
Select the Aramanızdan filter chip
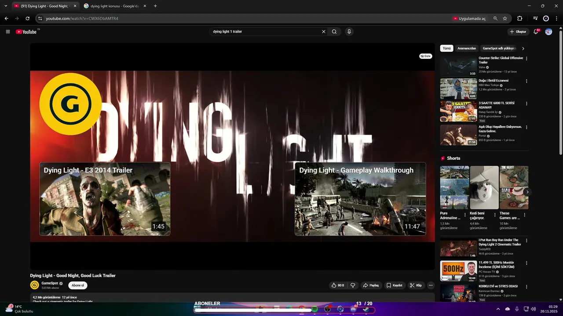[467, 48]
